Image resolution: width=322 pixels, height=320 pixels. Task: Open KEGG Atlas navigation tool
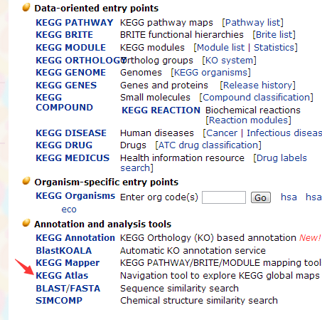point(62,276)
